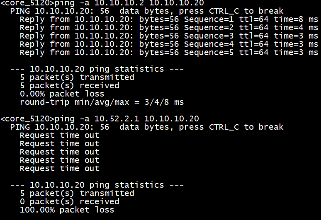This screenshot has height=220, width=321.
Task: Select the round-trip min/avg/max line
Action: click(102, 102)
